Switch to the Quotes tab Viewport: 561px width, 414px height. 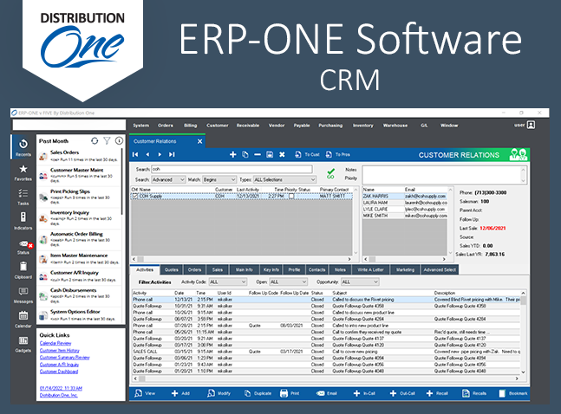172,269
